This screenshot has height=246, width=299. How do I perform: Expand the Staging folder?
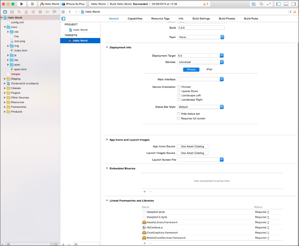pyautogui.click(x=4, y=79)
